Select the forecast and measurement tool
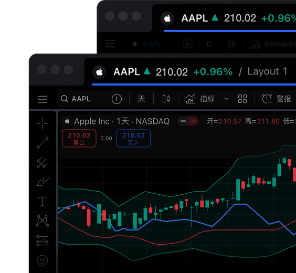The image size is (296, 273). [43, 241]
